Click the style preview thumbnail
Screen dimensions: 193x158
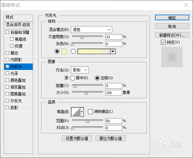[172, 57]
